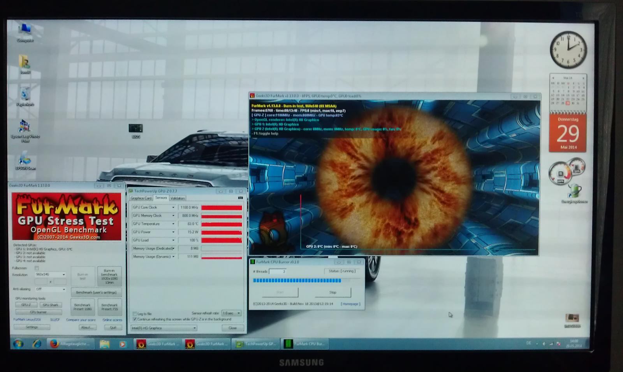Open the Intel(R) HD Graphics device dropdown
This screenshot has height=372, width=623.
point(164,328)
